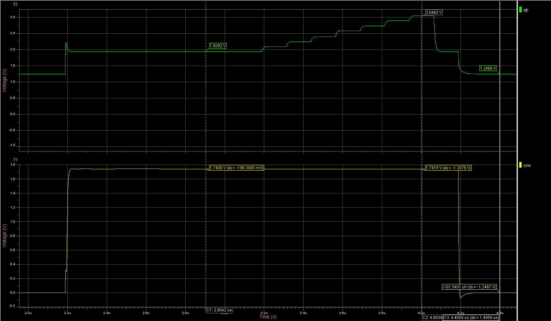
Task: Click the yellow sync legend color swatch
Action: tap(521, 165)
